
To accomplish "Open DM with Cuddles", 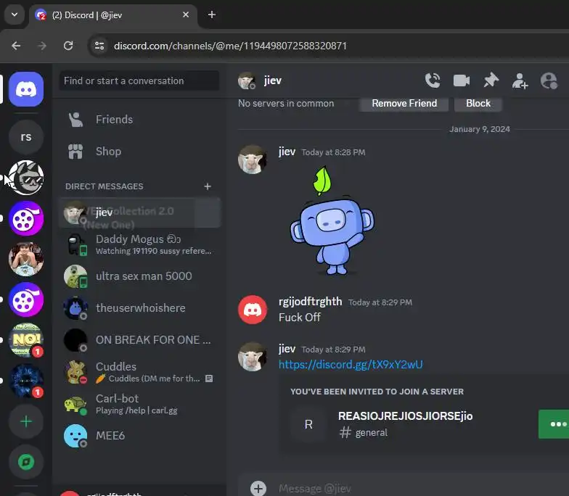I will point(139,372).
